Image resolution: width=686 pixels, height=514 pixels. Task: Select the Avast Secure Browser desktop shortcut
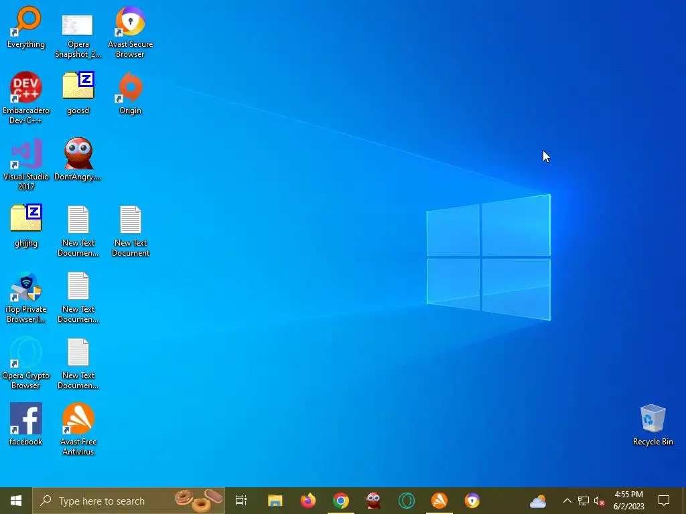(130, 32)
